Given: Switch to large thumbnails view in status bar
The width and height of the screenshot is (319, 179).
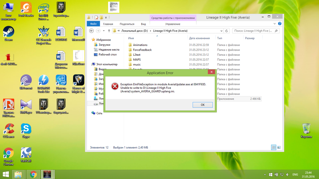Looking at the screenshot, I should (x=279, y=147).
